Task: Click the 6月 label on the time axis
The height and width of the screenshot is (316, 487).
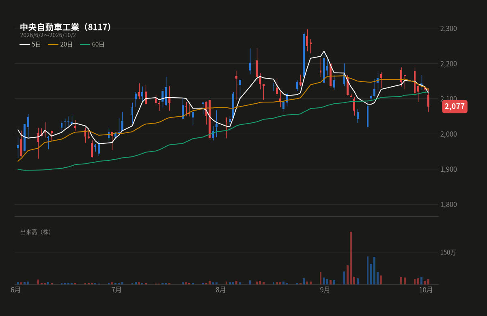Action: 15,290
